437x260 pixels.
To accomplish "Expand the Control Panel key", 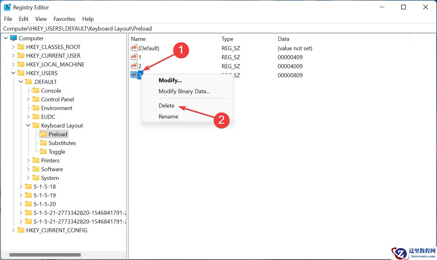I will [28, 99].
